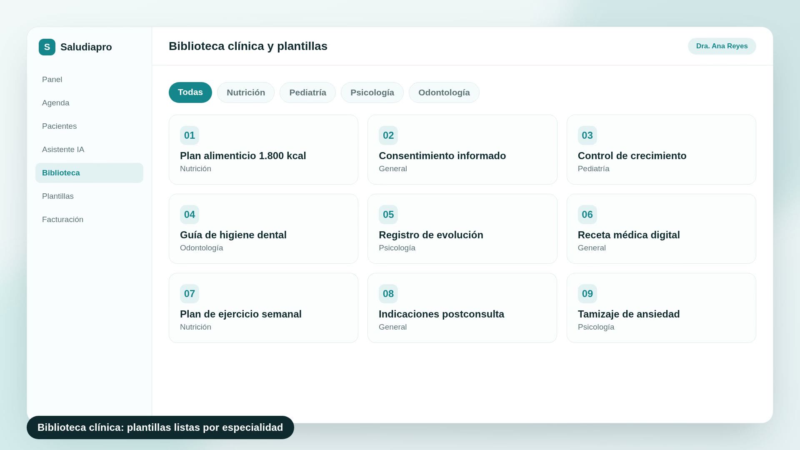Viewport: 800px width, 450px height.
Task: Open Indicaciones postconsulta template card
Action: point(462,308)
